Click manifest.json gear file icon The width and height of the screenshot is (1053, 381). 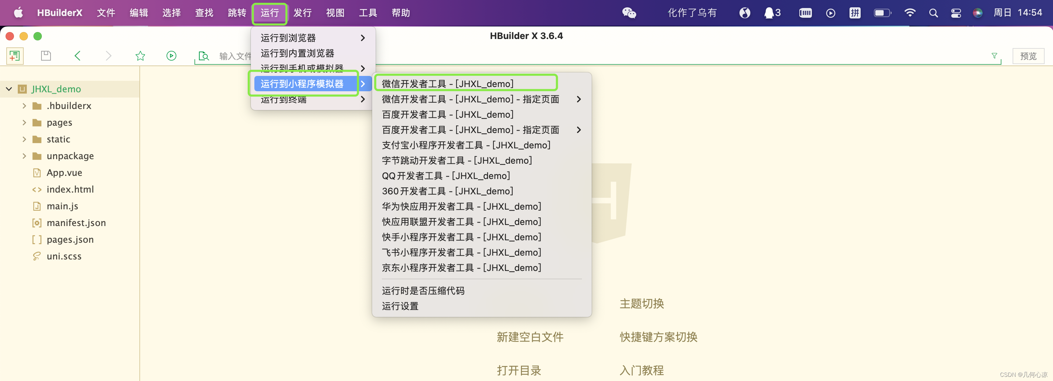click(37, 223)
